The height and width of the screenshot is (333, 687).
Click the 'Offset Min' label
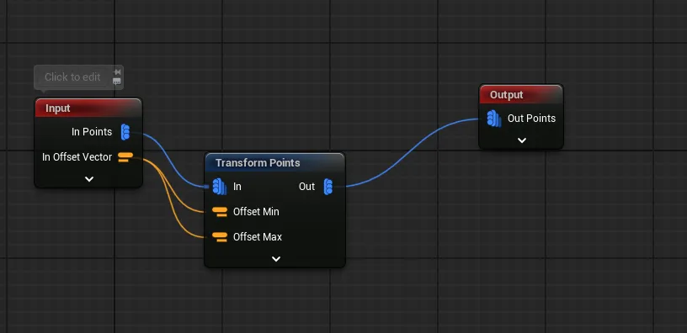(256, 212)
